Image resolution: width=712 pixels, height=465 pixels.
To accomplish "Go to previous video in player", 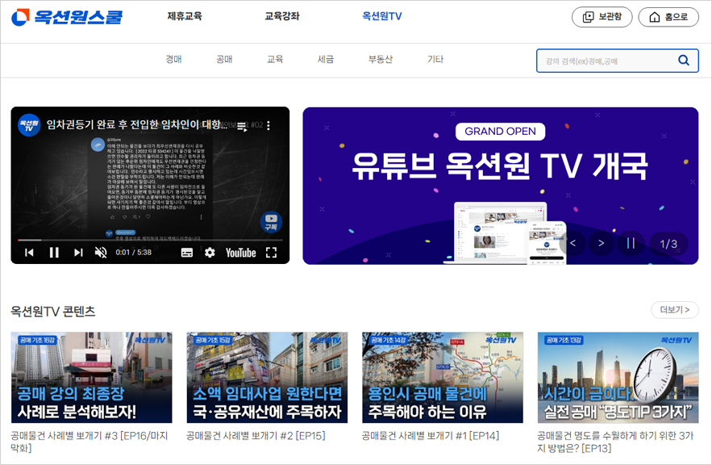I will pyautogui.click(x=29, y=253).
